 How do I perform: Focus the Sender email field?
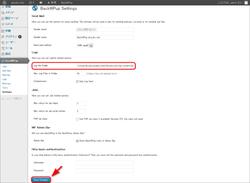105,29
